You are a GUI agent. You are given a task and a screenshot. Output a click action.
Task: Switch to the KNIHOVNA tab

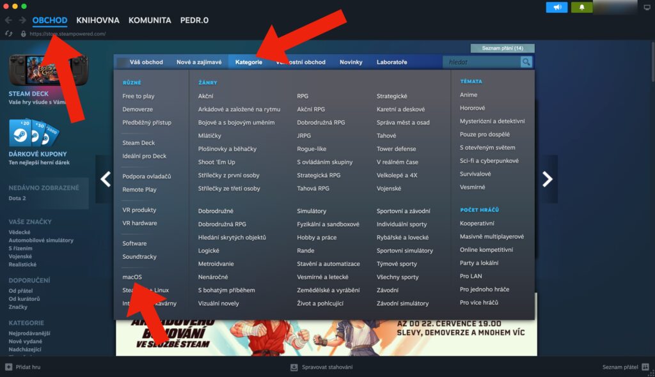coord(97,20)
